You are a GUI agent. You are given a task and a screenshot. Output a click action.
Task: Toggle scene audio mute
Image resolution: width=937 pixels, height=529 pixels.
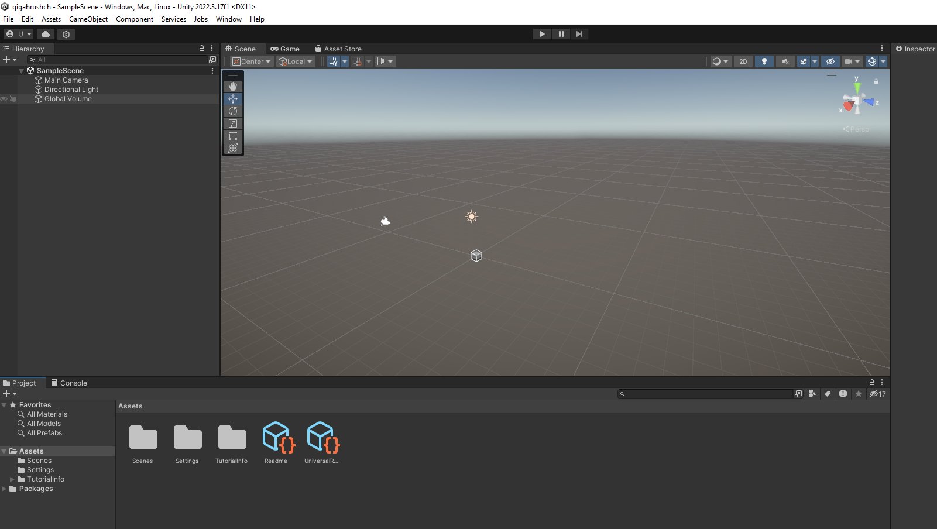(x=785, y=61)
